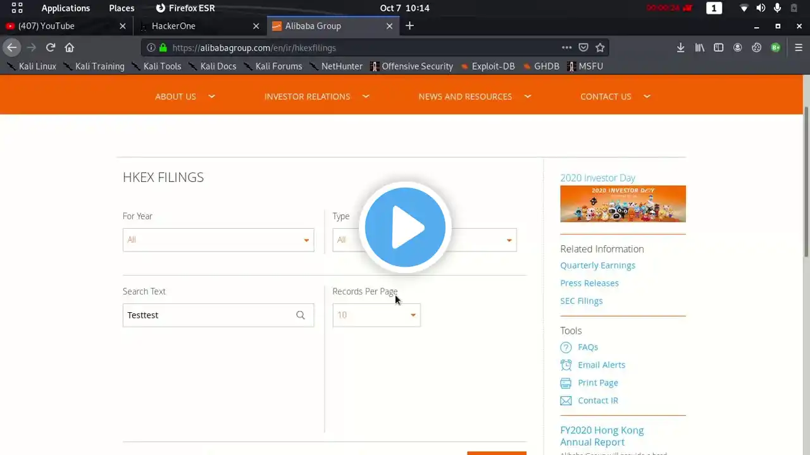Click the Contact IR envelope icon
Viewport: 810px width, 455px height.
[x=566, y=401]
